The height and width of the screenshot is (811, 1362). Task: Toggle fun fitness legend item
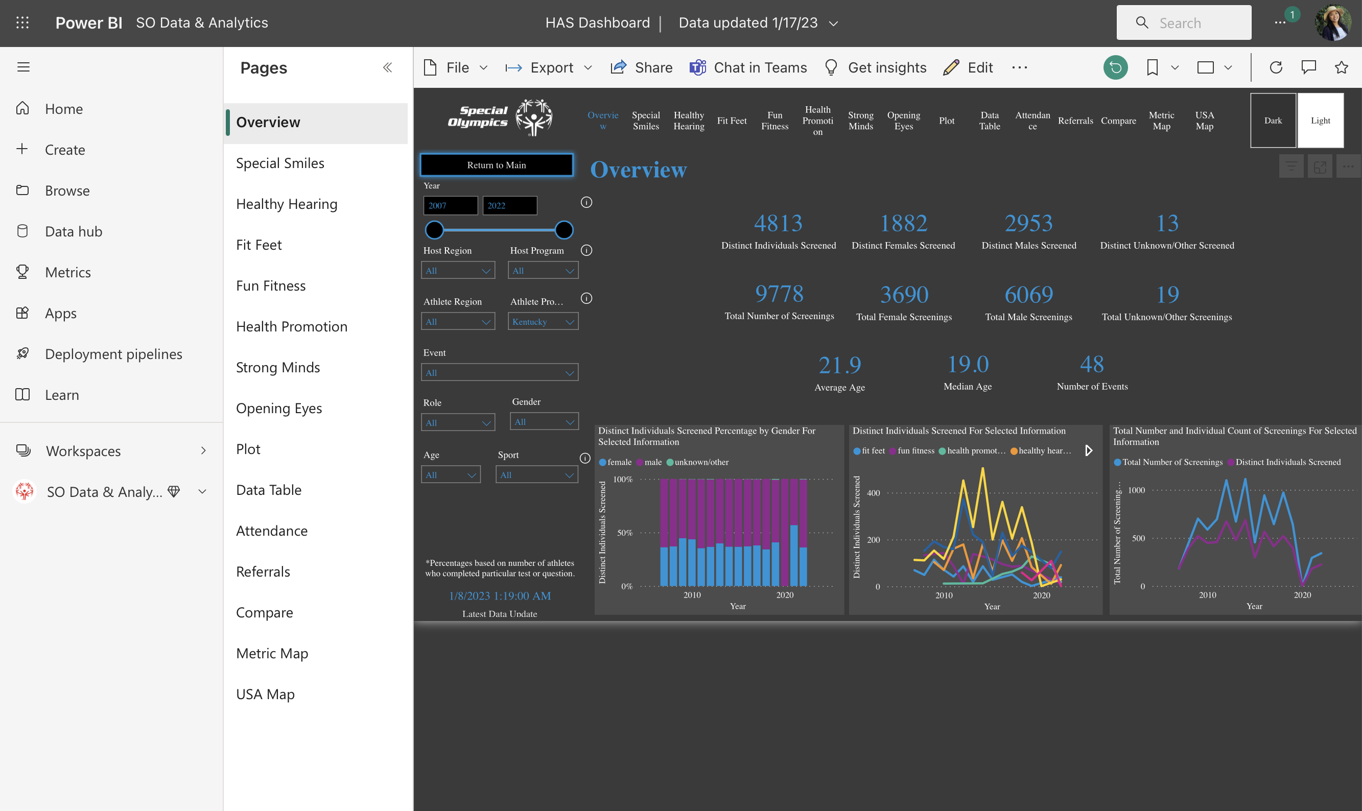911,450
